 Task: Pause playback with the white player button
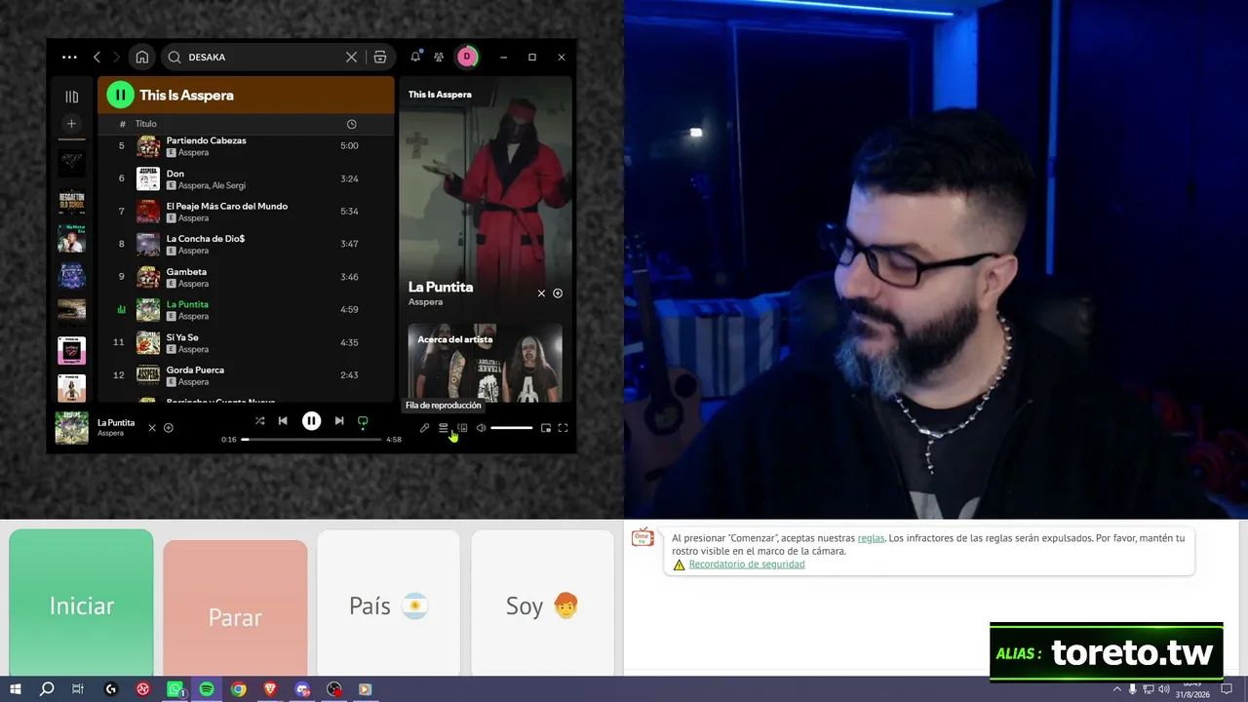(x=311, y=421)
